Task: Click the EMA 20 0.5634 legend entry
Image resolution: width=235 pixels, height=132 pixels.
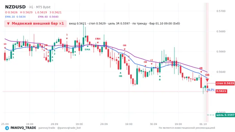Action: 15,17
